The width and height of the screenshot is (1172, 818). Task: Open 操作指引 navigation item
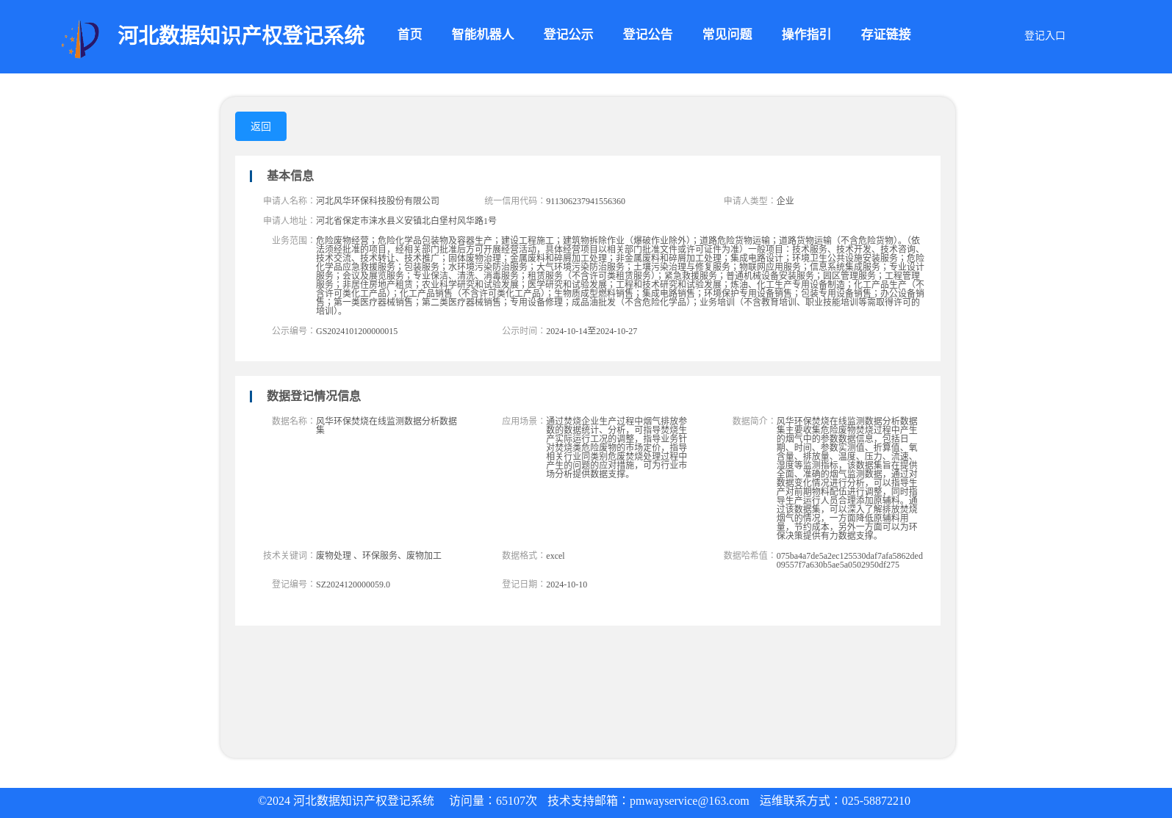click(x=806, y=35)
